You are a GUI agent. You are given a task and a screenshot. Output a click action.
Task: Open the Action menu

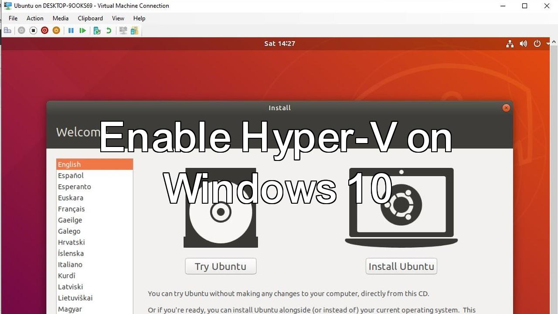[x=35, y=18]
